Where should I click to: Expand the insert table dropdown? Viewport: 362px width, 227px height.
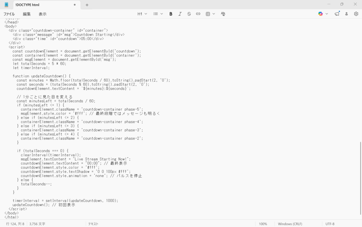click(x=210, y=14)
